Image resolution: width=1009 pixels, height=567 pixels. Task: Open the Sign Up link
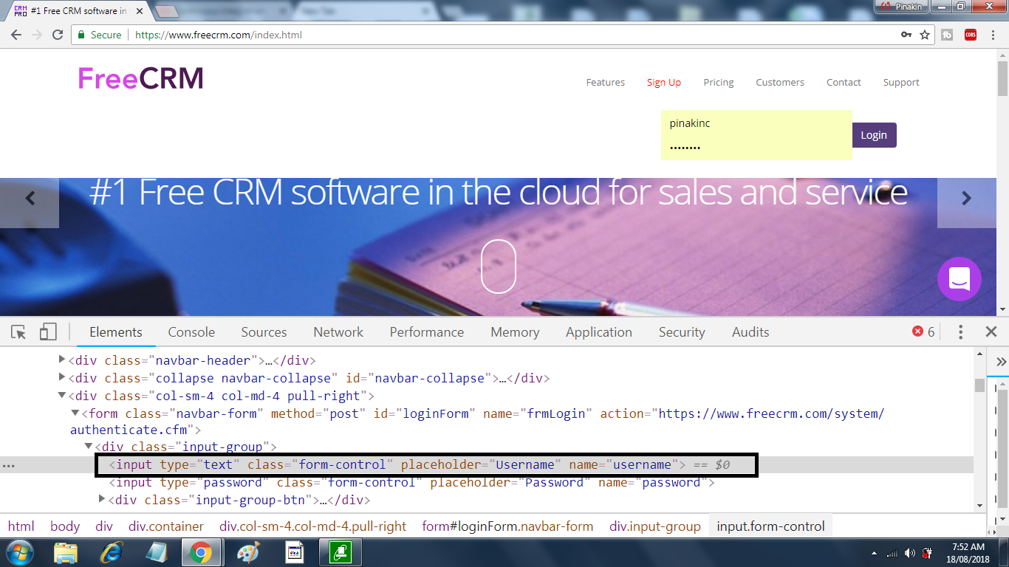(663, 83)
